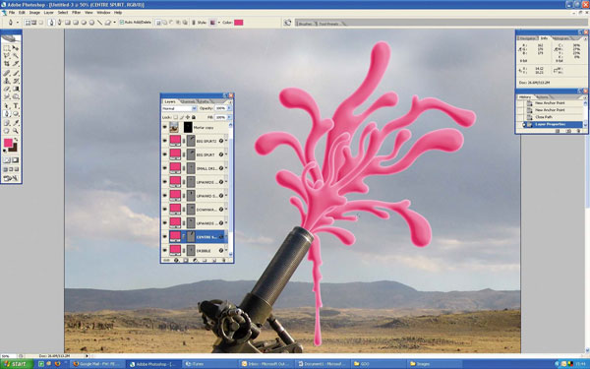Toggle Lock transparent pixels checkbox

point(176,117)
